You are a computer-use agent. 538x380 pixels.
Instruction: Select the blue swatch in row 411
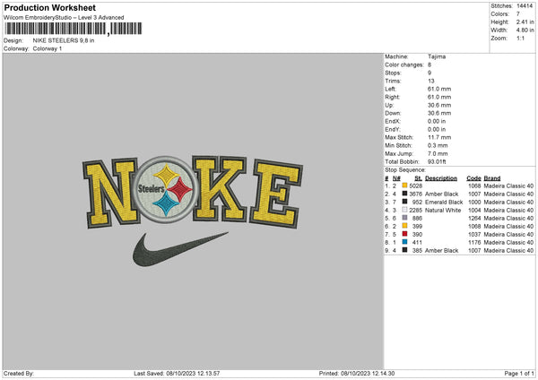[404, 242]
